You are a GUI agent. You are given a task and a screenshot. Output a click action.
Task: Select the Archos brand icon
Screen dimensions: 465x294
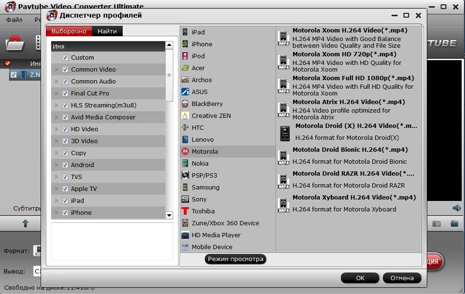[x=185, y=80]
